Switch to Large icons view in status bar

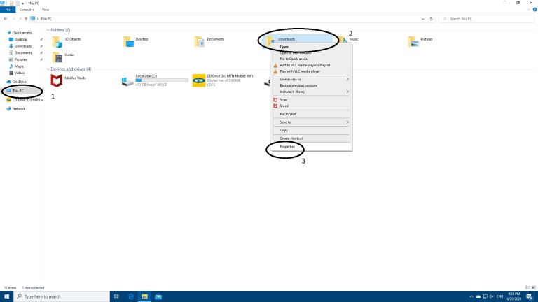pyautogui.click(x=534, y=287)
